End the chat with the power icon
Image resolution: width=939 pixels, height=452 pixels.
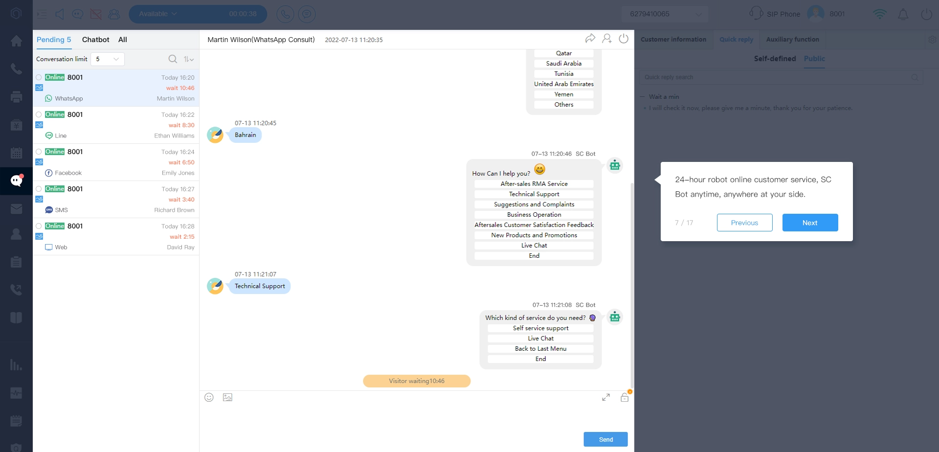click(x=624, y=39)
